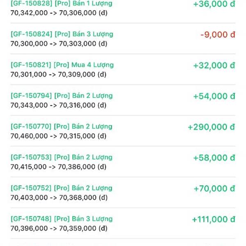Select the +32,000 đ profit amount

214,65
